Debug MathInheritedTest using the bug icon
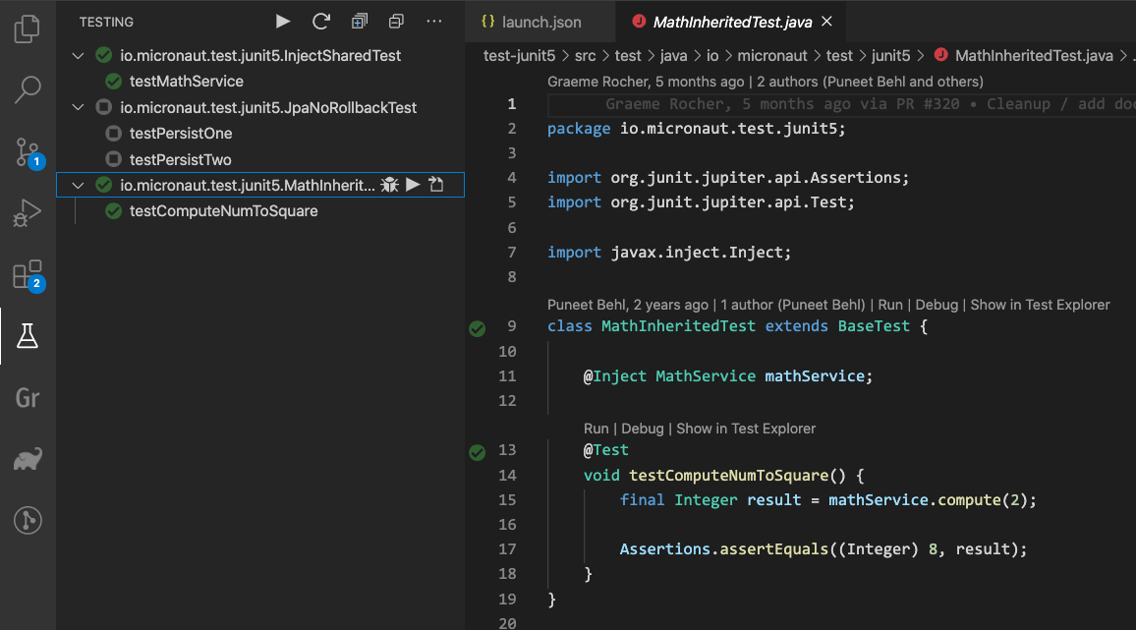The width and height of the screenshot is (1136, 630). 389,185
